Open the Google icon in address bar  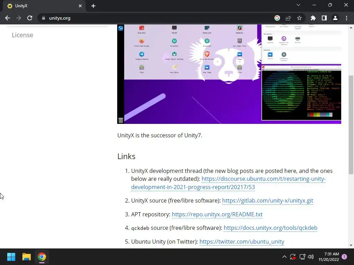[277, 18]
